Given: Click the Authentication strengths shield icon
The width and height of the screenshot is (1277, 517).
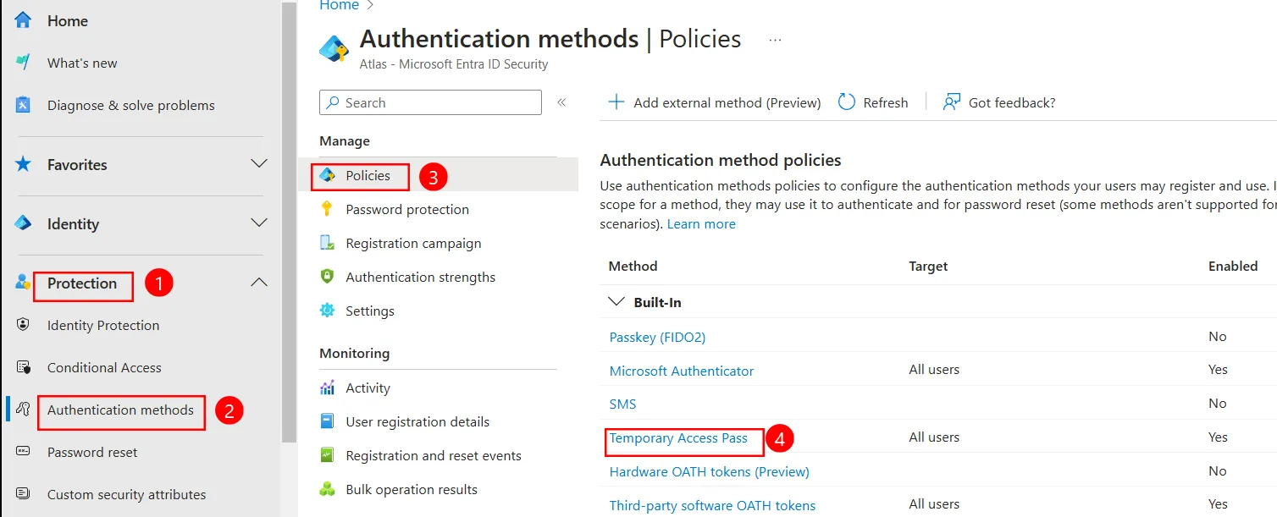Looking at the screenshot, I should (327, 277).
